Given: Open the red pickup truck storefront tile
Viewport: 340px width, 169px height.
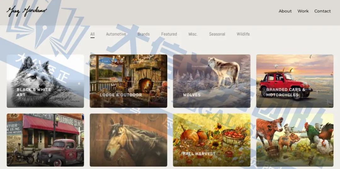Looking at the screenshot, I should coord(45,140).
